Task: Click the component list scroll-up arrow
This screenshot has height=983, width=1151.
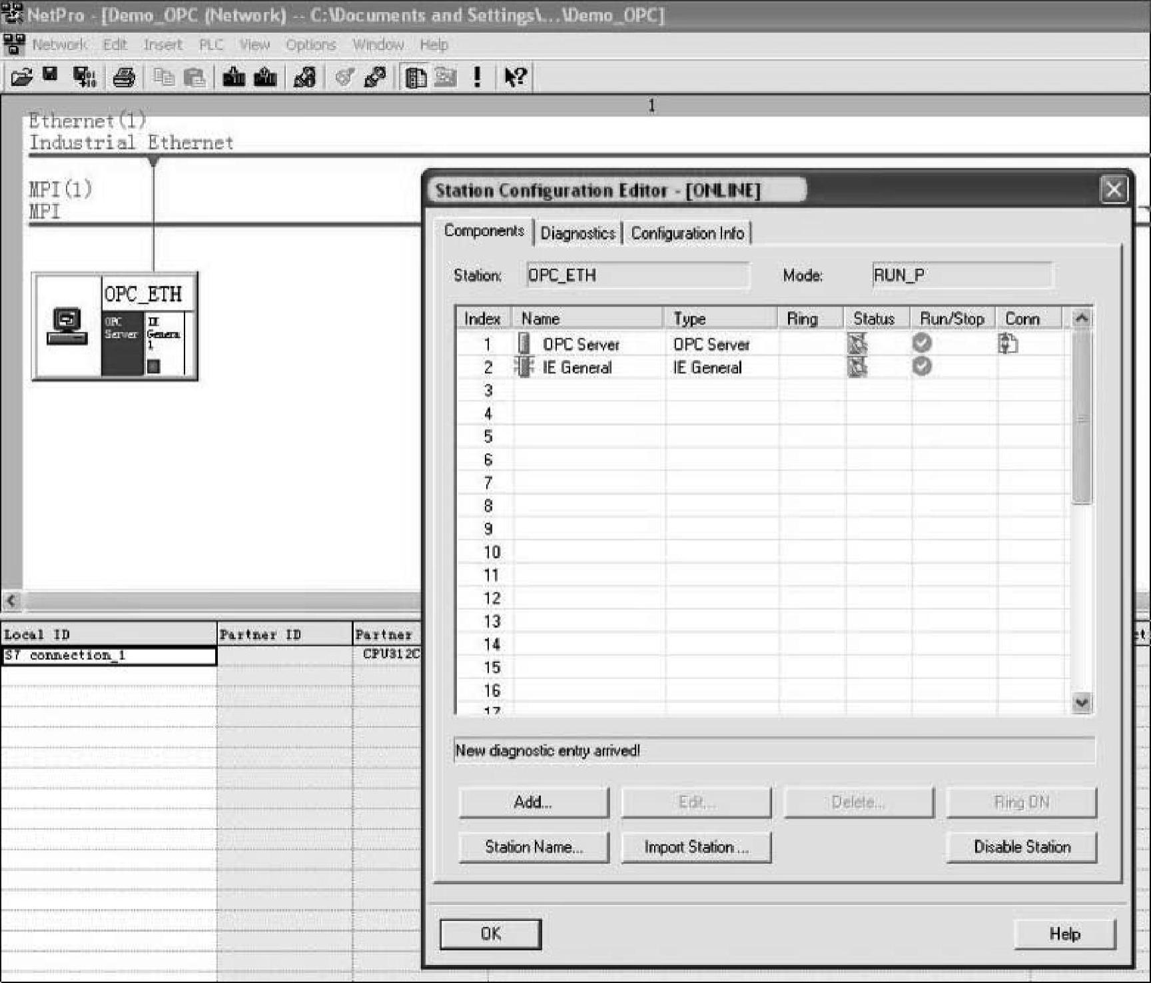Action: (1082, 319)
